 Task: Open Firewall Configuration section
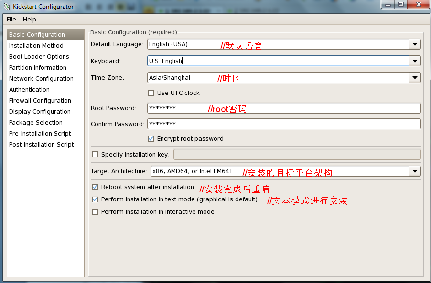click(45, 101)
